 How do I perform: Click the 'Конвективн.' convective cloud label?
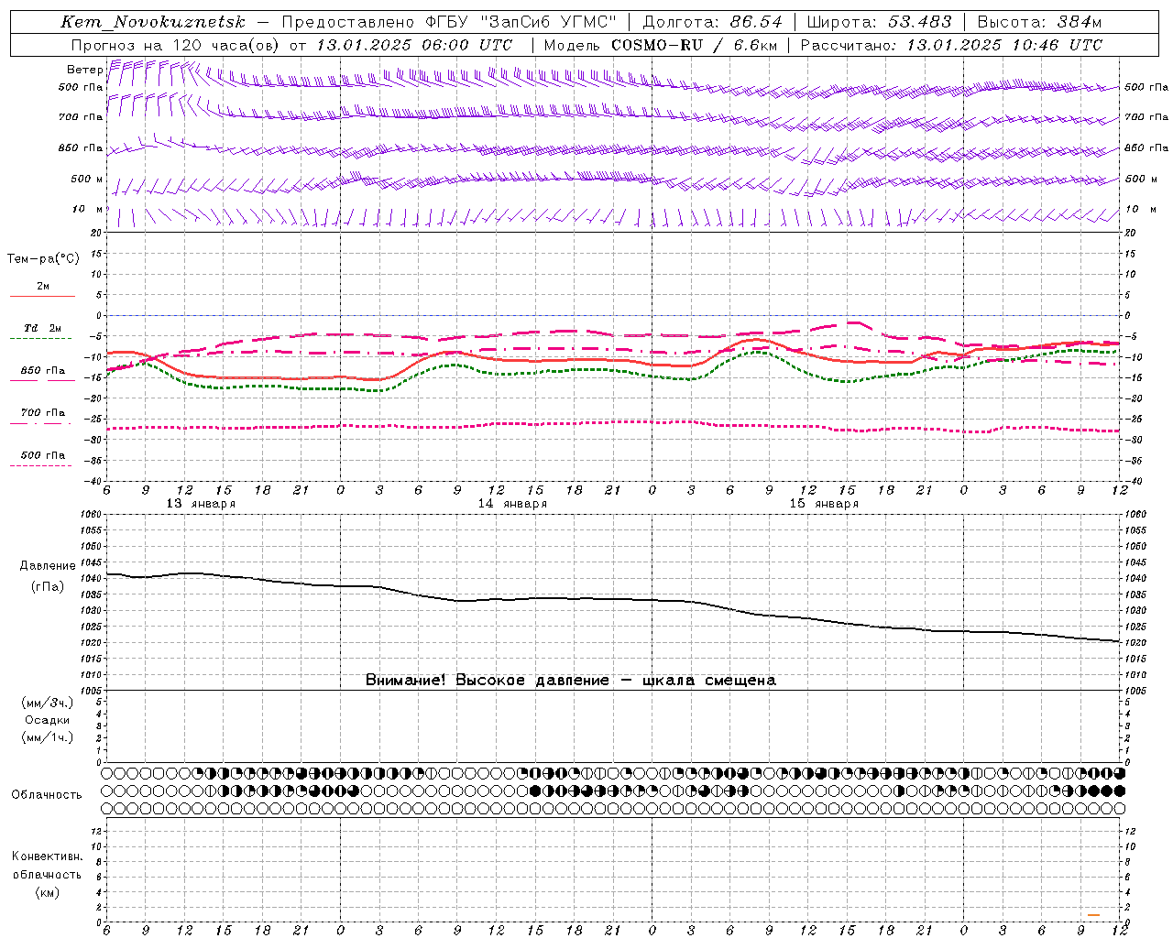click(x=48, y=856)
